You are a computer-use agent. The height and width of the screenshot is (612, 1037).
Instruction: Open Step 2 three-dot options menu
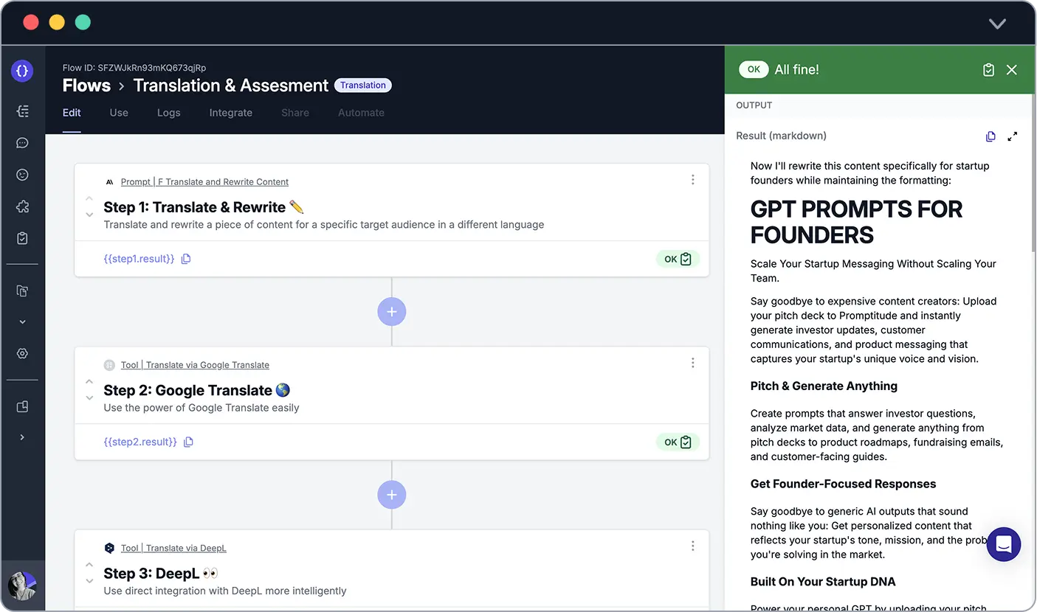click(x=692, y=363)
